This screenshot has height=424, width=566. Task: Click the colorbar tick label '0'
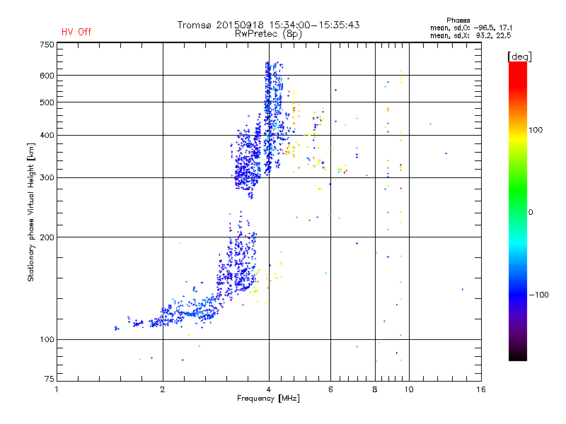coord(530,213)
